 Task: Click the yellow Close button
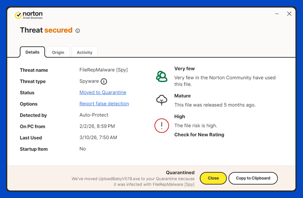(x=213, y=178)
